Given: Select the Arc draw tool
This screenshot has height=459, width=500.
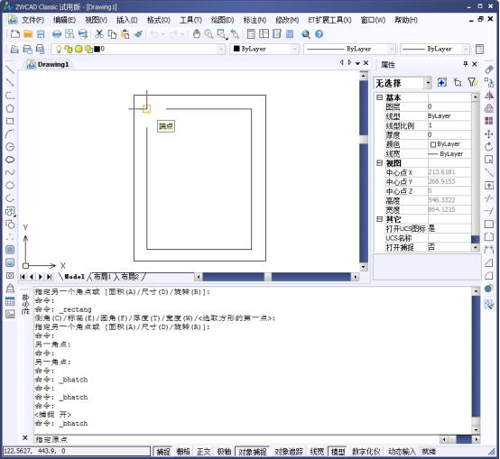Looking at the screenshot, I should pos(10,133).
